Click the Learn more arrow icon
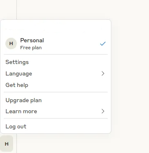The height and width of the screenshot is (153, 149). [103, 111]
